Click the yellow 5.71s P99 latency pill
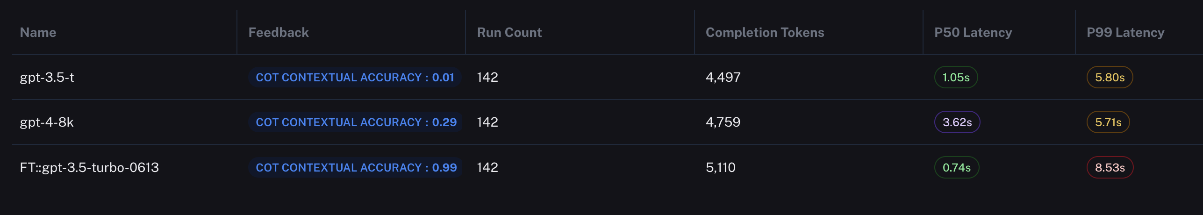1203x215 pixels. pyautogui.click(x=1108, y=122)
